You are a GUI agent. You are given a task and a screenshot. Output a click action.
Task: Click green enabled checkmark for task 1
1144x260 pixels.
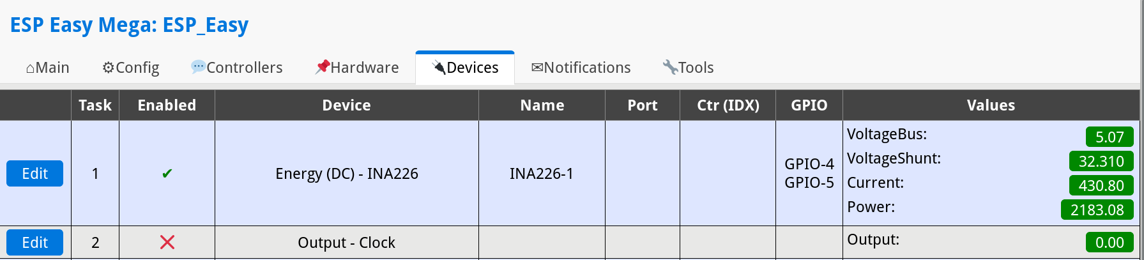(x=167, y=174)
